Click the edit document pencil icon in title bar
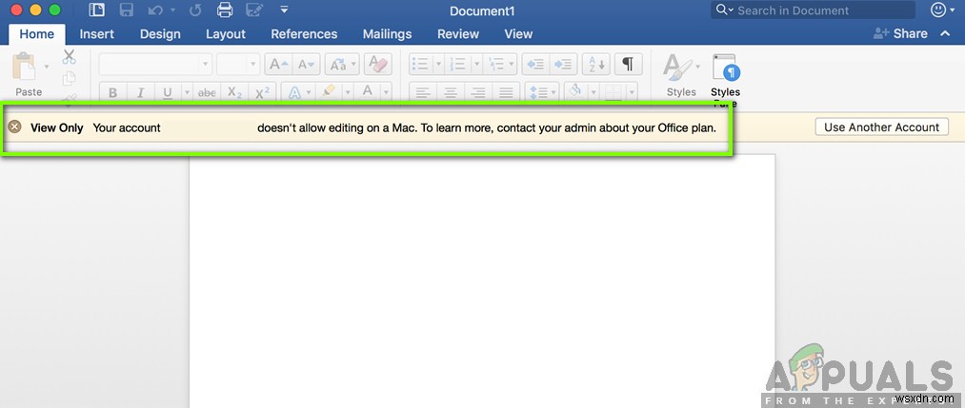This screenshot has height=408, width=965. 254,10
